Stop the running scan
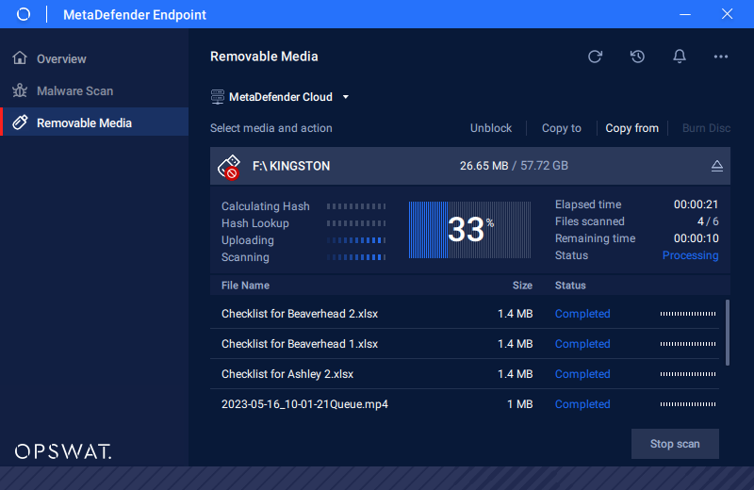Viewport: 754px width, 490px height. point(675,444)
